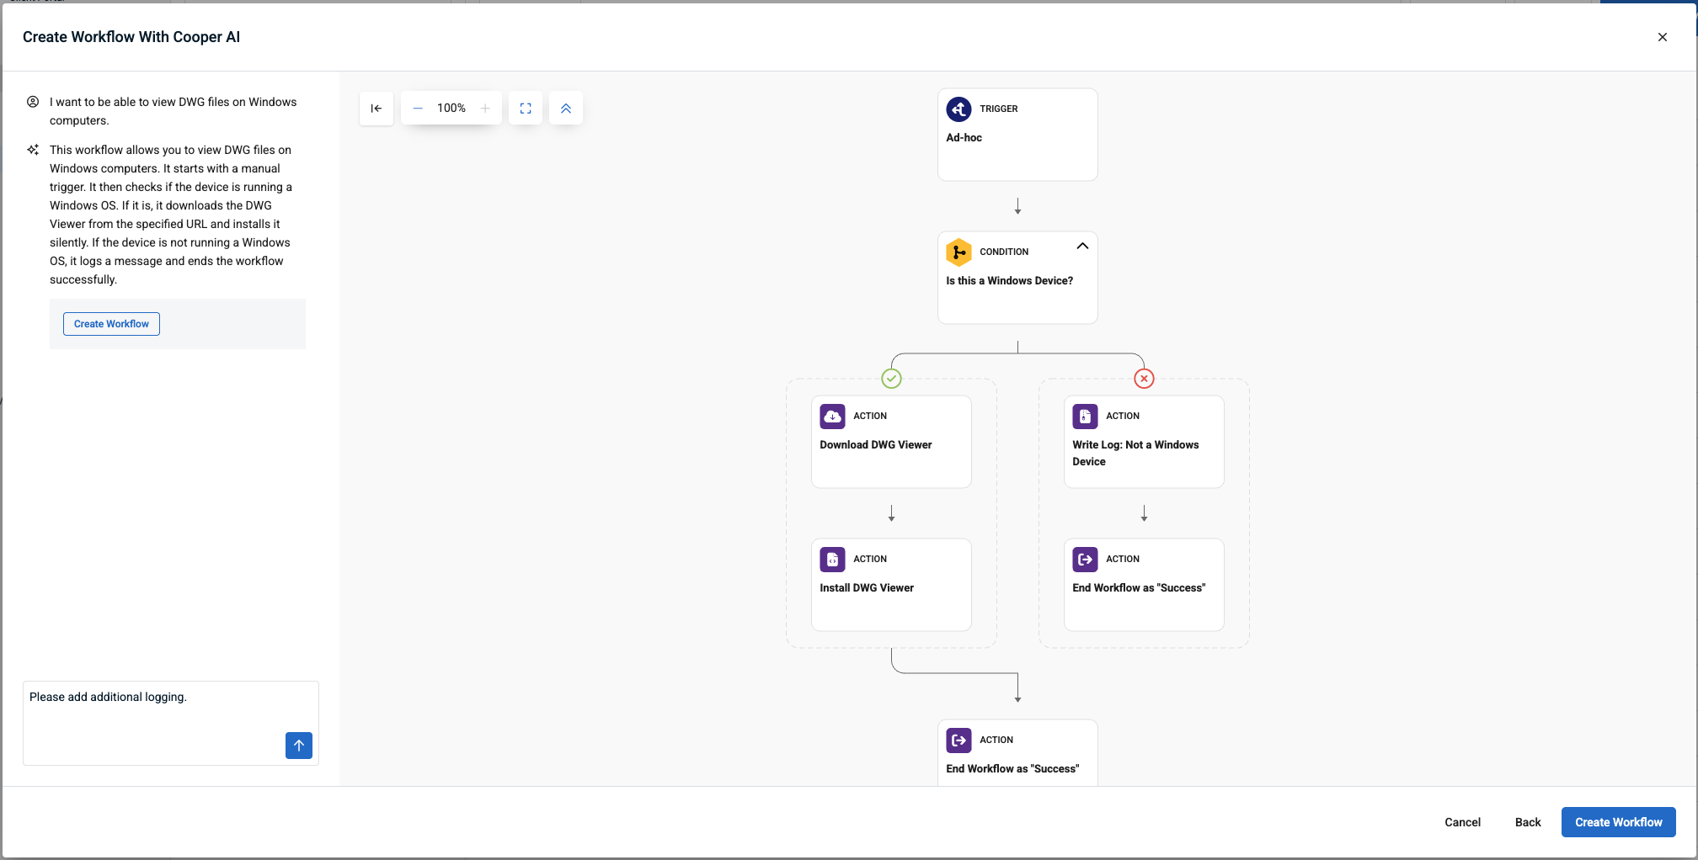The width and height of the screenshot is (1698, 860).
Task: Select the bottom End Workflow as Success node
Action: click(x=1017, y=753)
